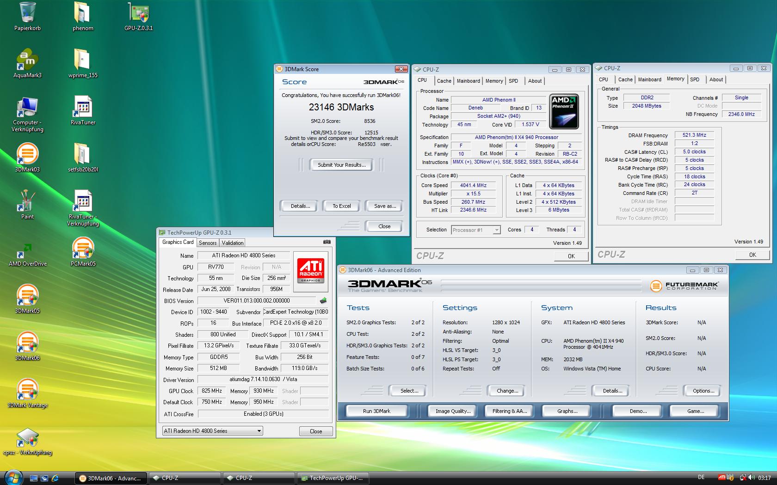
Task: Click the BIOS save chip icon in GPU-Z
Action: click(323, 301)
